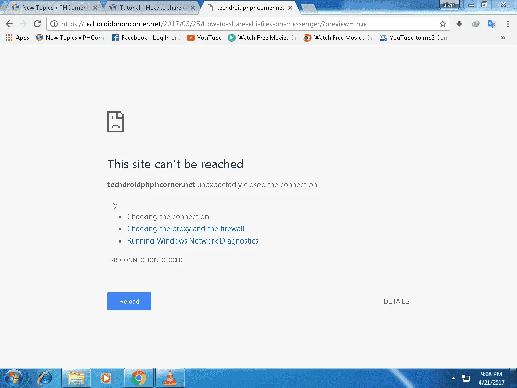Image resolution: width=517 pixels, height=388 pixels.
Task: Close the Tutorial How to share tab
Action: (x=193, y=7)
